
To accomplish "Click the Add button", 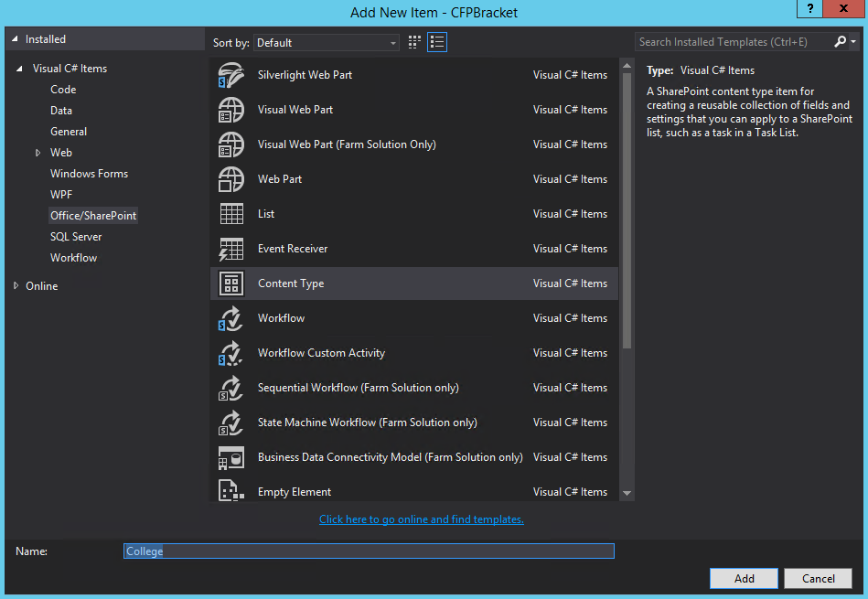I will (x=744, y=579).
